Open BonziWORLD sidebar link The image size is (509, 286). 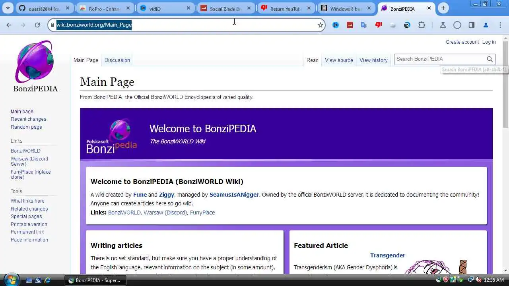[x=25, y=151]
